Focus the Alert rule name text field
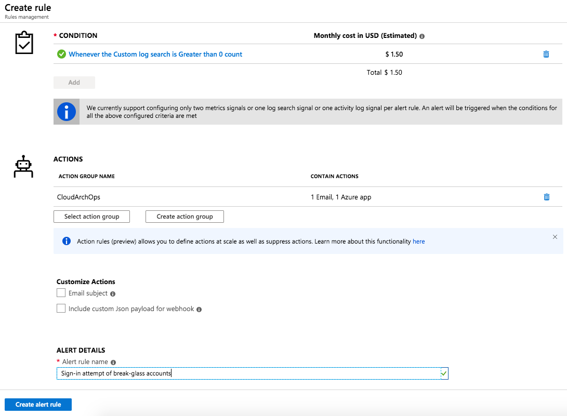Image resolution: width=567 pixels, height=416 pixels. pos(248,373)
